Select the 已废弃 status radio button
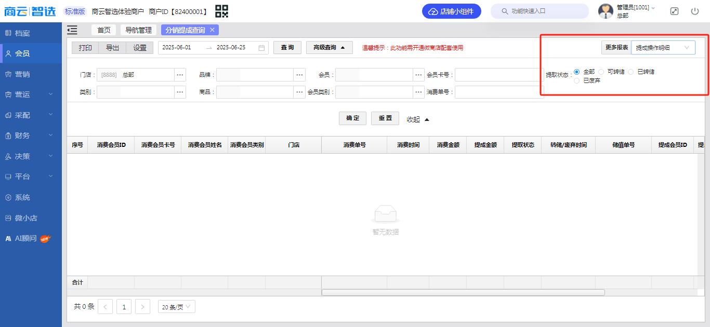 (x=577, y=80)
